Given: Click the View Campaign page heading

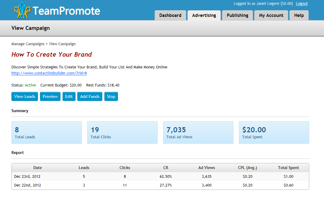Looking at the screenshot, I should (31, 28).
